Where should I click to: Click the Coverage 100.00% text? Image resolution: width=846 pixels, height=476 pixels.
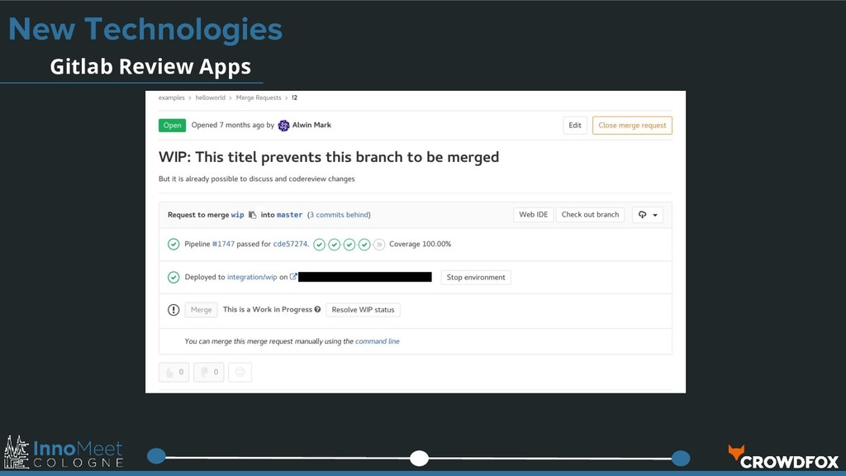pyautogui.click(x=421, y=244)
